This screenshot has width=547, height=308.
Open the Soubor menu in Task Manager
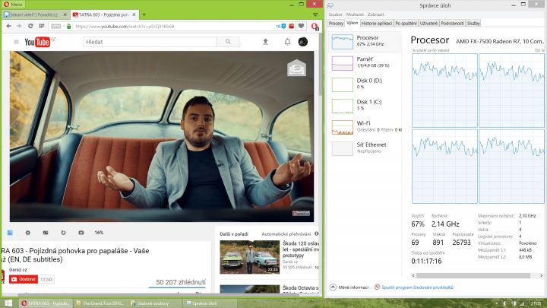(x=335, y=14)
